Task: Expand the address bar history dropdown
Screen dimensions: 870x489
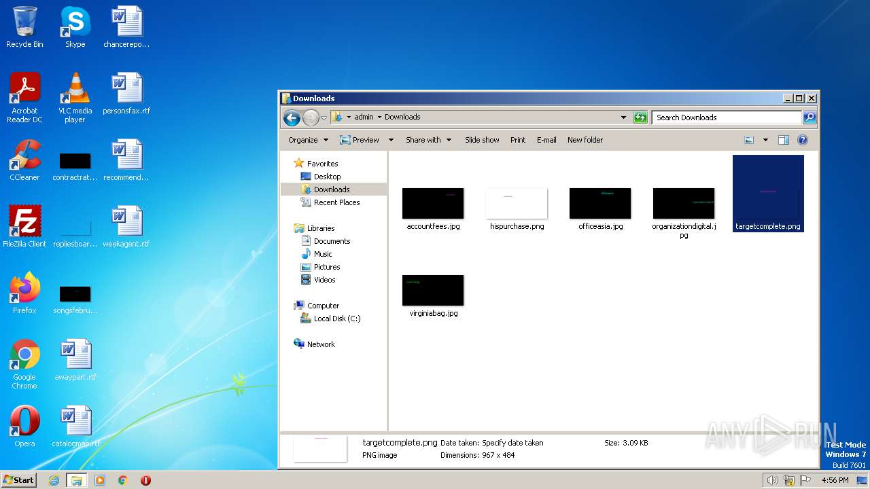Action: [623, 117]
